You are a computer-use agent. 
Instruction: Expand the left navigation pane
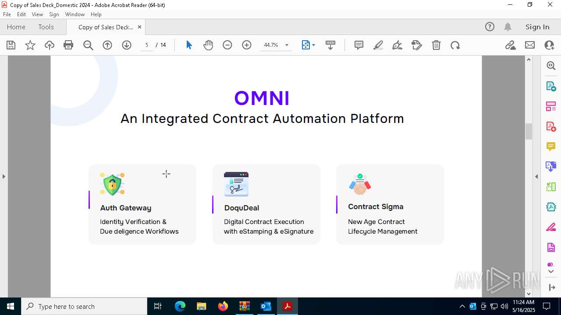pyautogui.click(x=4, y=176)
